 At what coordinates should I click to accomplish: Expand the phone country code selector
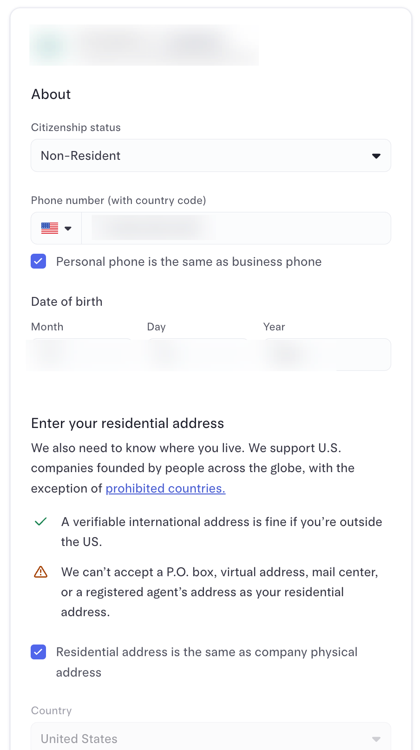pos(68,228)
